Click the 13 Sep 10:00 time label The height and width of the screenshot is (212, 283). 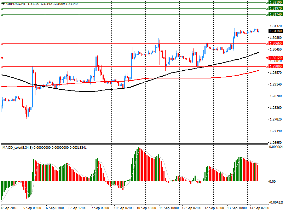click(x=237, y=208)
